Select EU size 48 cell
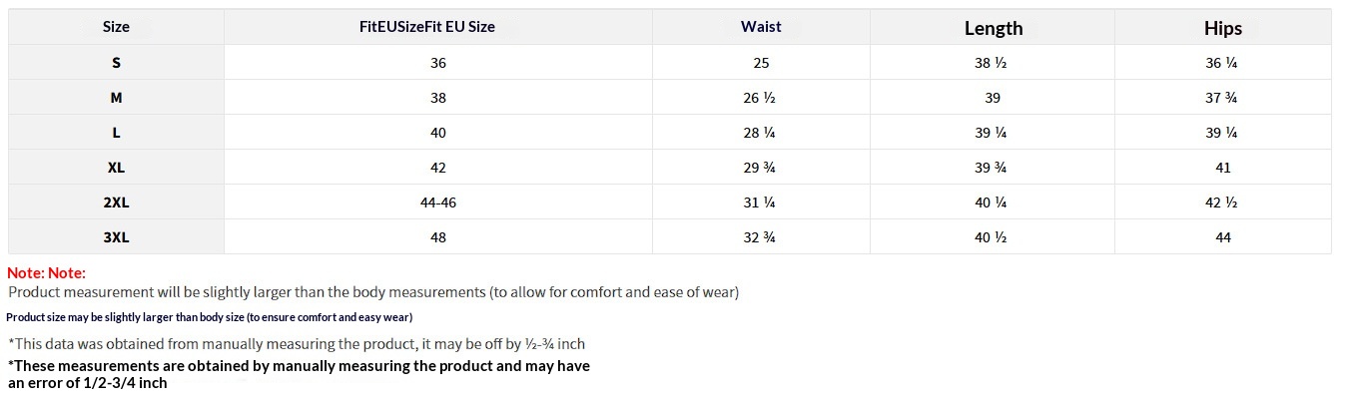The image size is (1358, 404). click(x=438, y=237)
